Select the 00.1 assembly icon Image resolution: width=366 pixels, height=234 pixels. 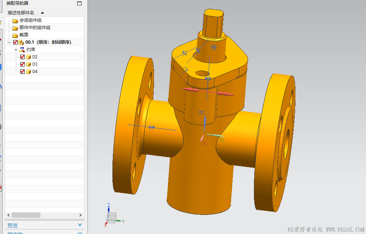21,42
